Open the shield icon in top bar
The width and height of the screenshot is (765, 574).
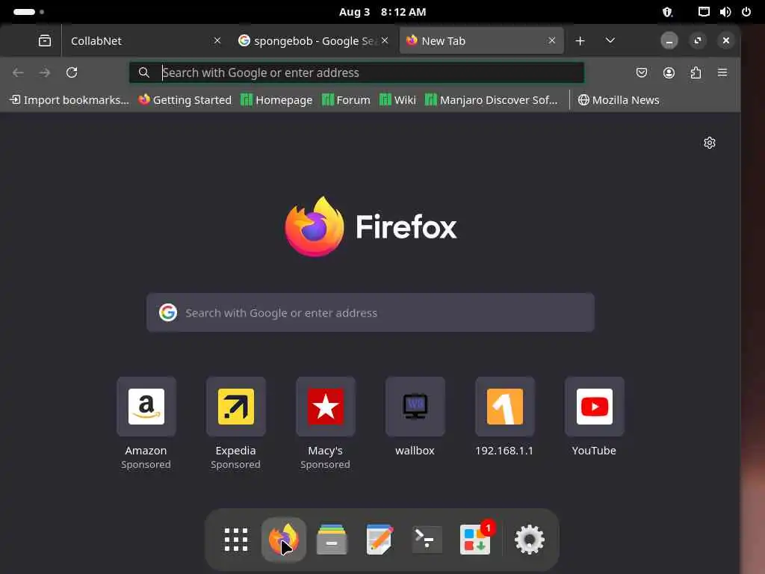667,12
